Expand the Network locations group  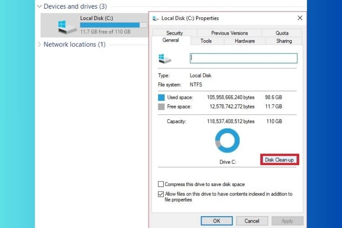pyautogui.click(x=39, y=44)
